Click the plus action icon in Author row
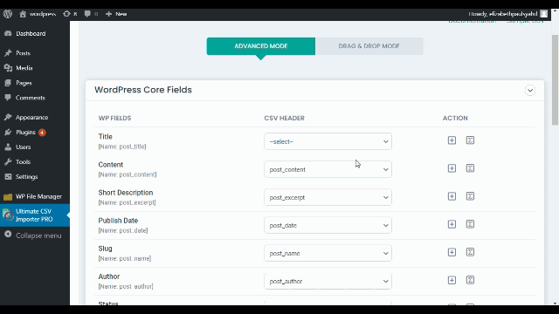Screen dimensions: 559x314 [452, 280]
